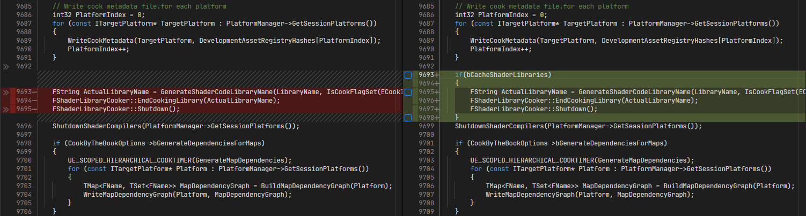Select line number 9685 in the left pane
The image size is (806, 216).
click(x=24, y=6)
